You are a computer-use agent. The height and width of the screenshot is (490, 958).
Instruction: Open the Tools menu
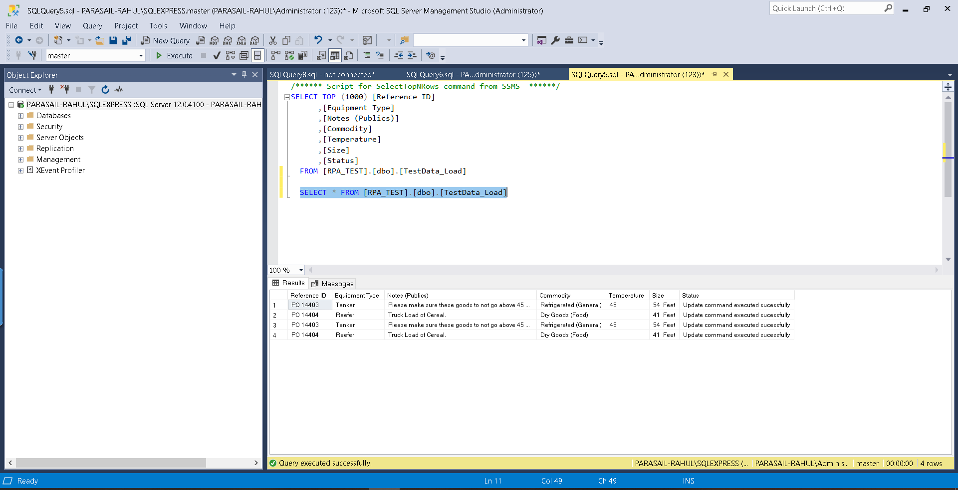pyautogui.click(x=158, y=26)
